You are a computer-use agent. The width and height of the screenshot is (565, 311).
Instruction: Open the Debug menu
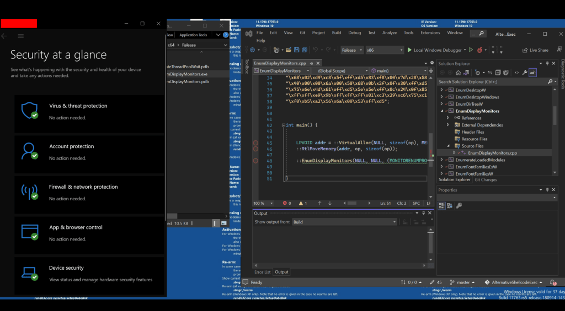click(x=354, y=32)
